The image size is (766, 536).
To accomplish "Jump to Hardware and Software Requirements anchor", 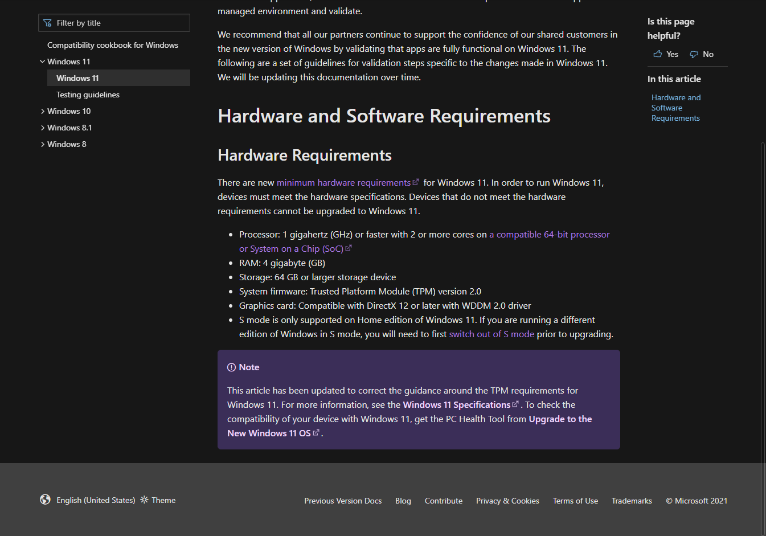I will (x=676, y=108).
